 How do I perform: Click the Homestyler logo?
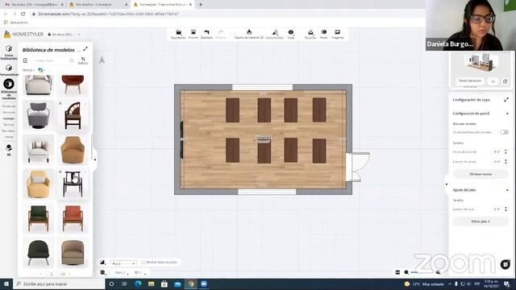[x=23, y=34]
